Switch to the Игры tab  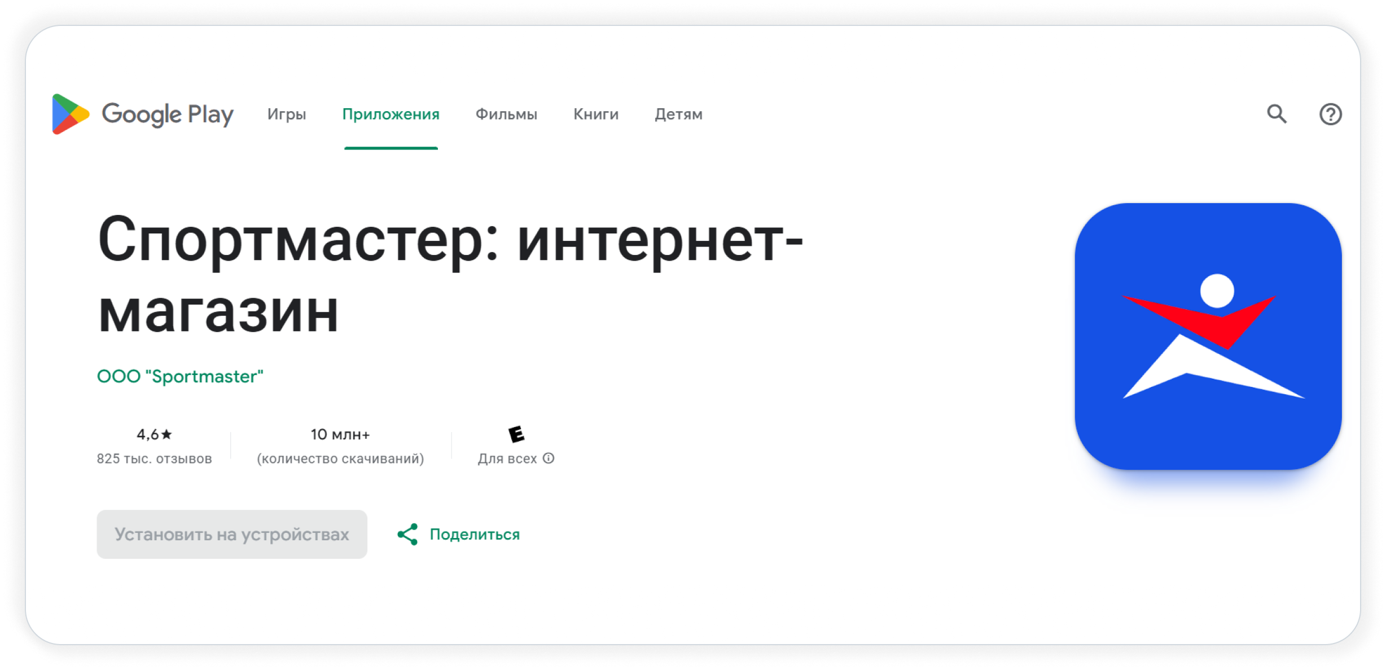point(287,114)
